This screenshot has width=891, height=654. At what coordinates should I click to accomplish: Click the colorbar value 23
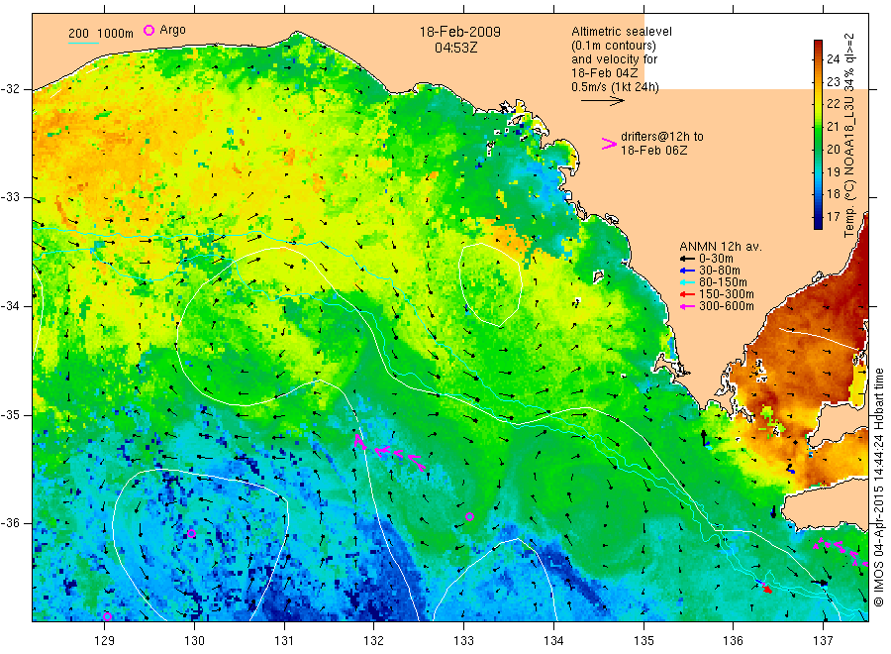point(833,82)
